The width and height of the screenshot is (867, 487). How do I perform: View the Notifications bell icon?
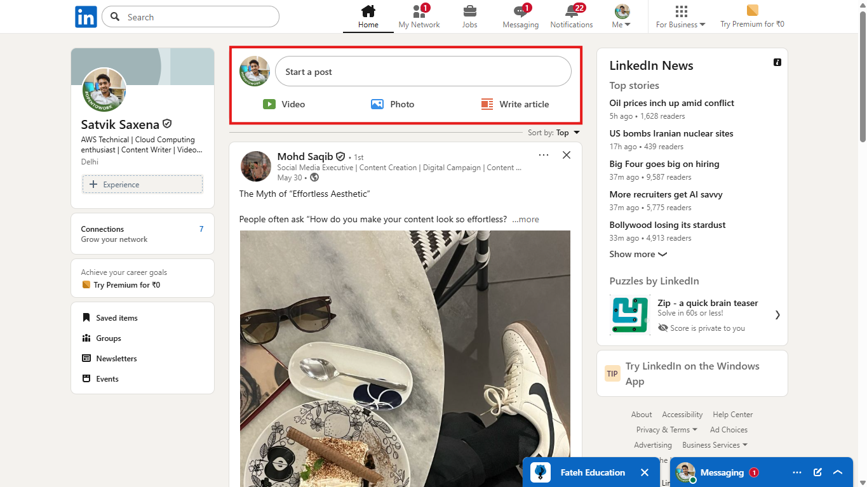570,11
